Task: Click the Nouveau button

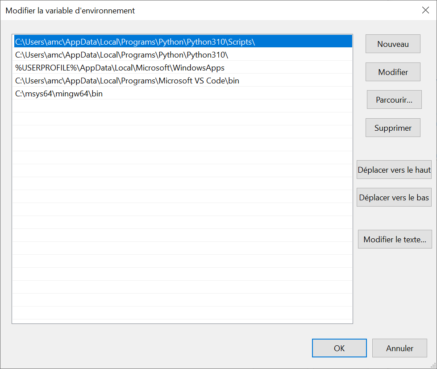Action: [393, 44]
